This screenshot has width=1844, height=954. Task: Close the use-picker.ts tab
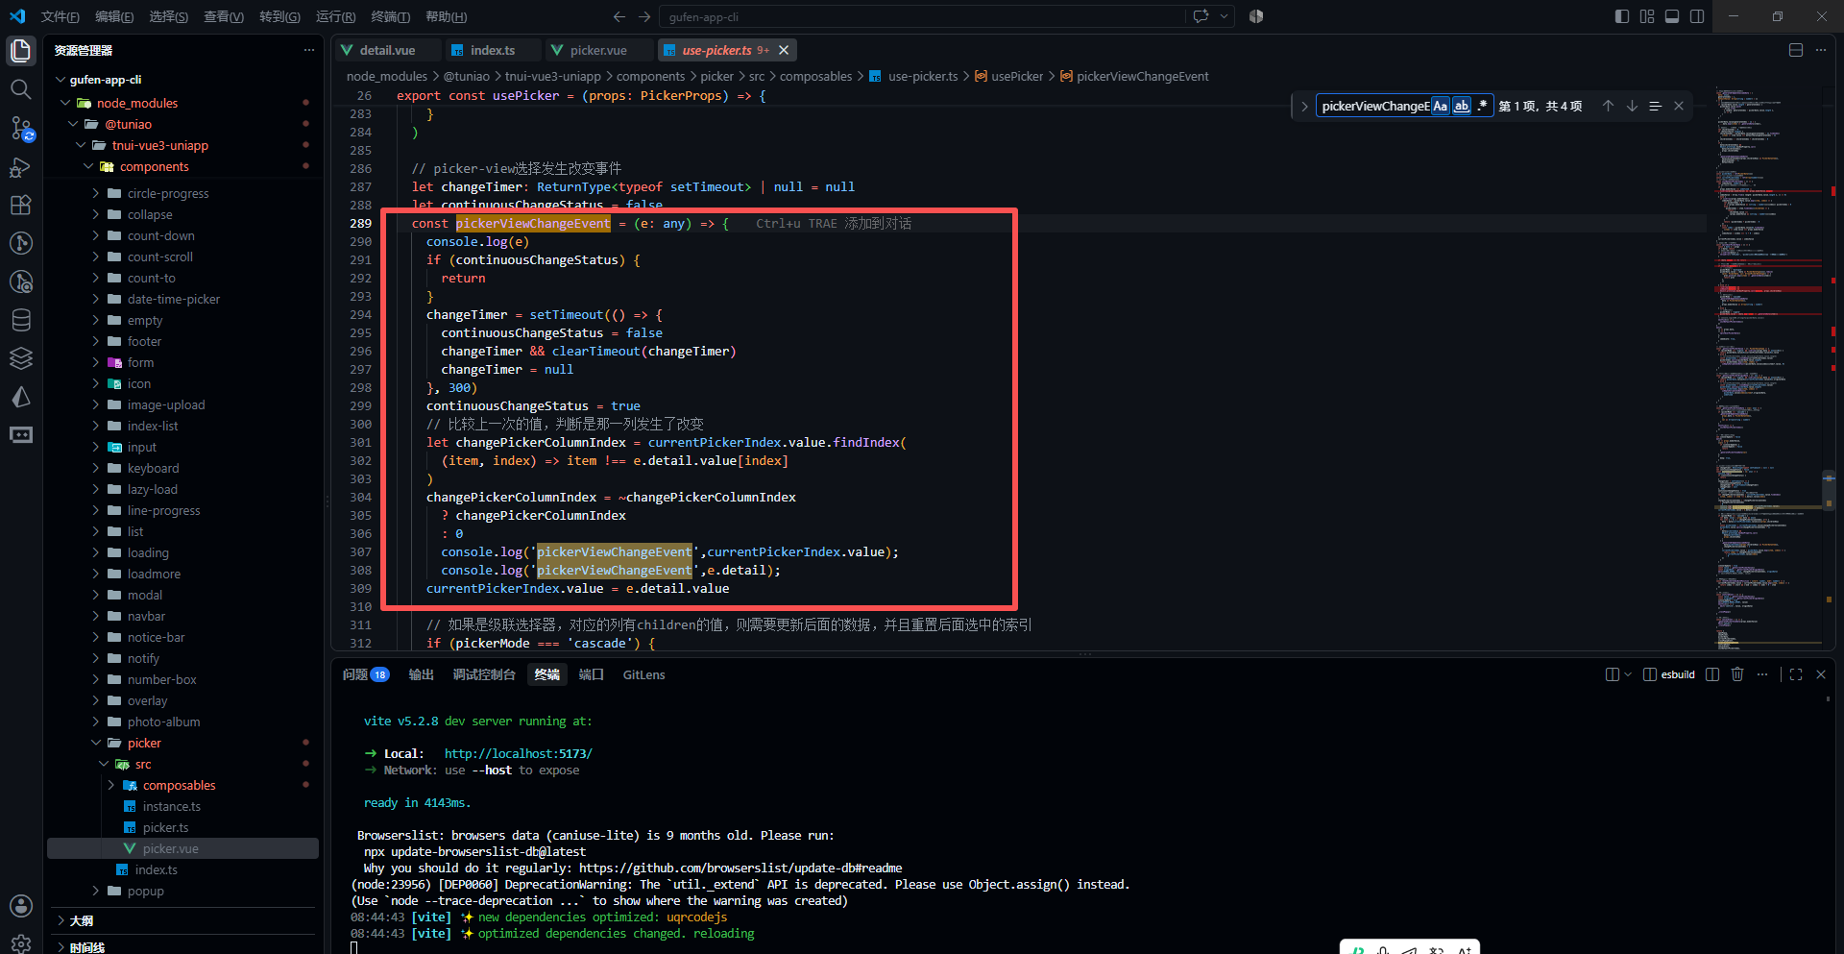pyautogui.click(x=784, y=50)
